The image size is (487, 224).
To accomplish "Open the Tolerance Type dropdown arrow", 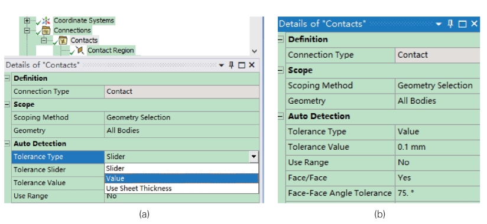I will (x=254, y=157).
